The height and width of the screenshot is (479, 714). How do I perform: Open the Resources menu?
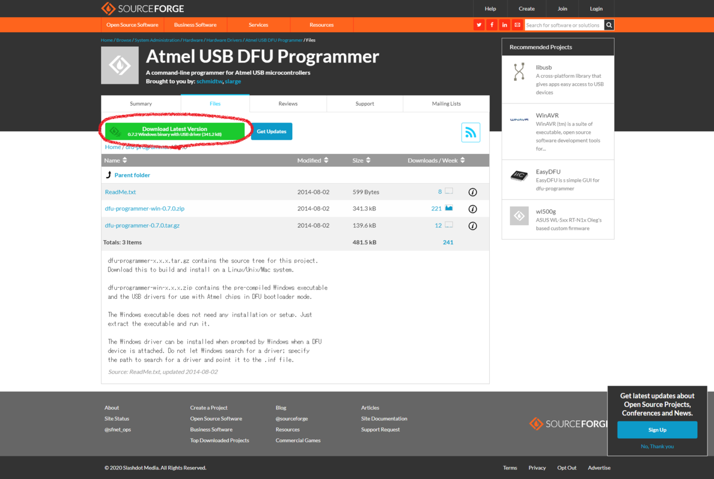coord(321,25)
